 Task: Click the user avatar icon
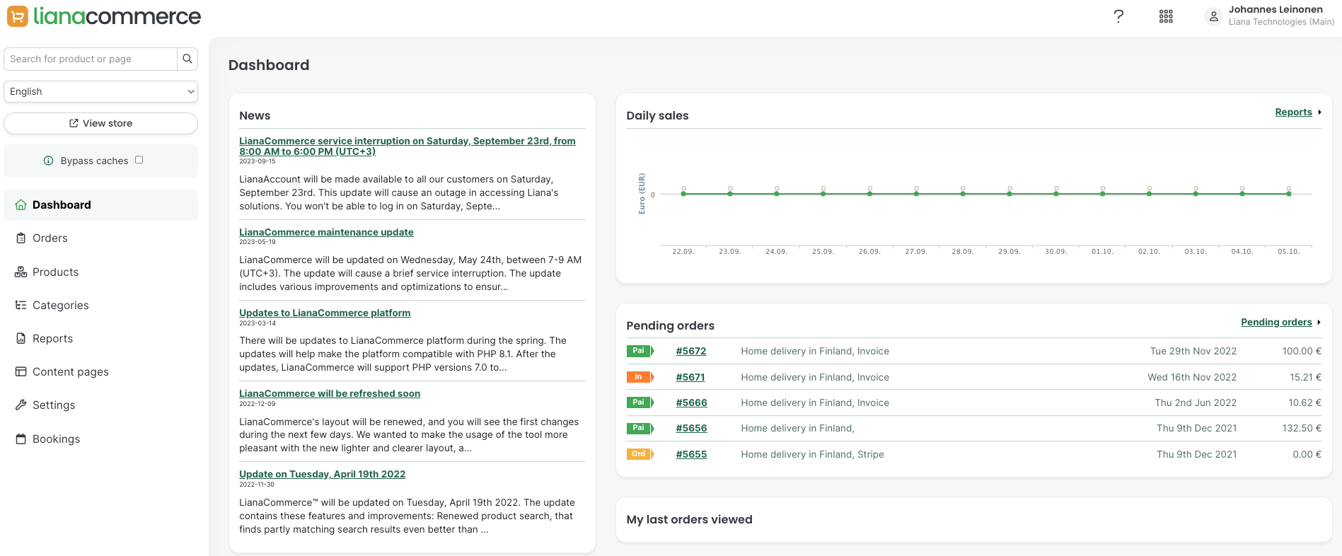pos(1213,16)
